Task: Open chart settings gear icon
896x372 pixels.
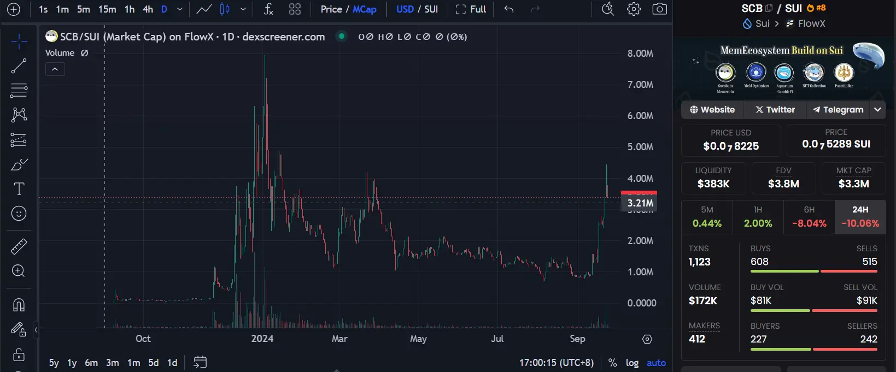Action: tap(634, 9)
